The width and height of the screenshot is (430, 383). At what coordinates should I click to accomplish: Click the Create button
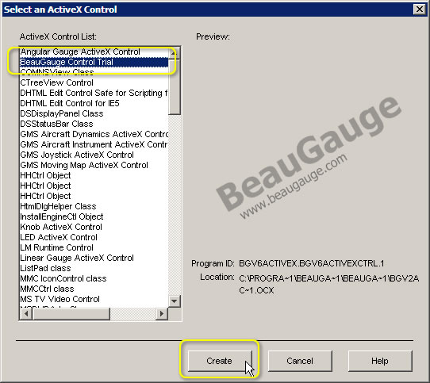point(220,361)
